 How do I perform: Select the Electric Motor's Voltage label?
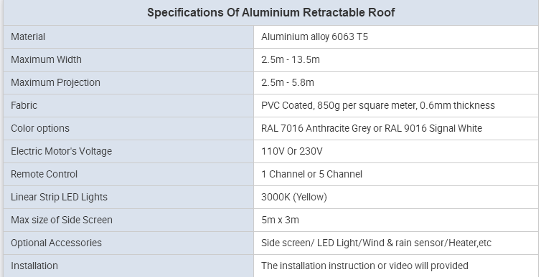pos(62,152)
